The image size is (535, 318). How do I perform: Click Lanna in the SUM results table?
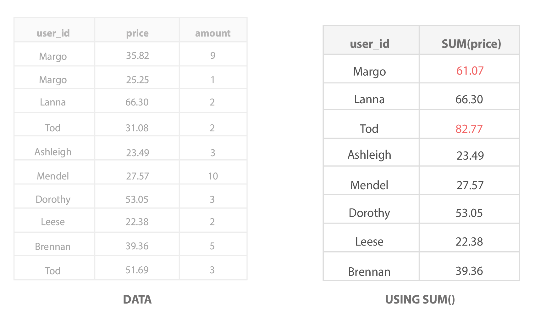(x=369, y=99)
